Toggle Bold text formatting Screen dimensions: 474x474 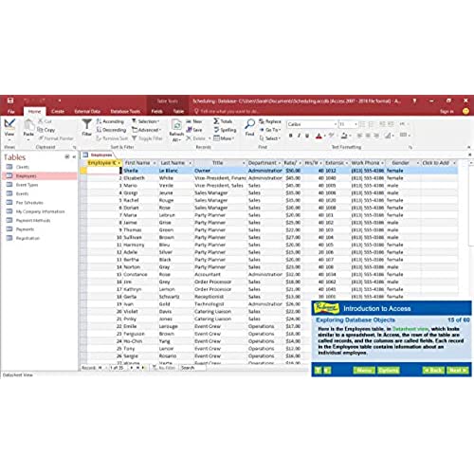[x=291, y=136]
